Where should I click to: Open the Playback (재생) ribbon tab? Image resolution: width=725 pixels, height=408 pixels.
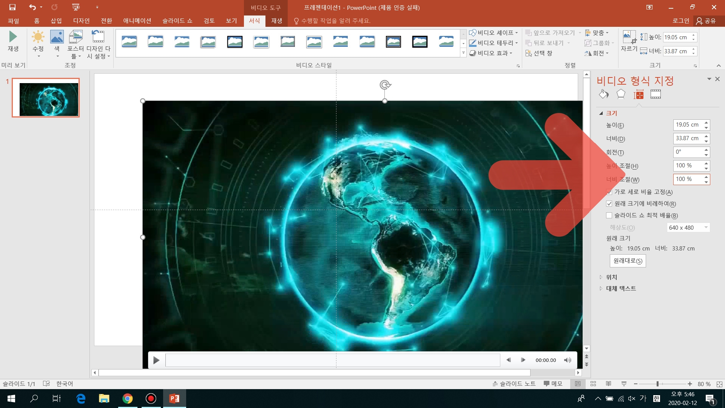click(276, 21)
